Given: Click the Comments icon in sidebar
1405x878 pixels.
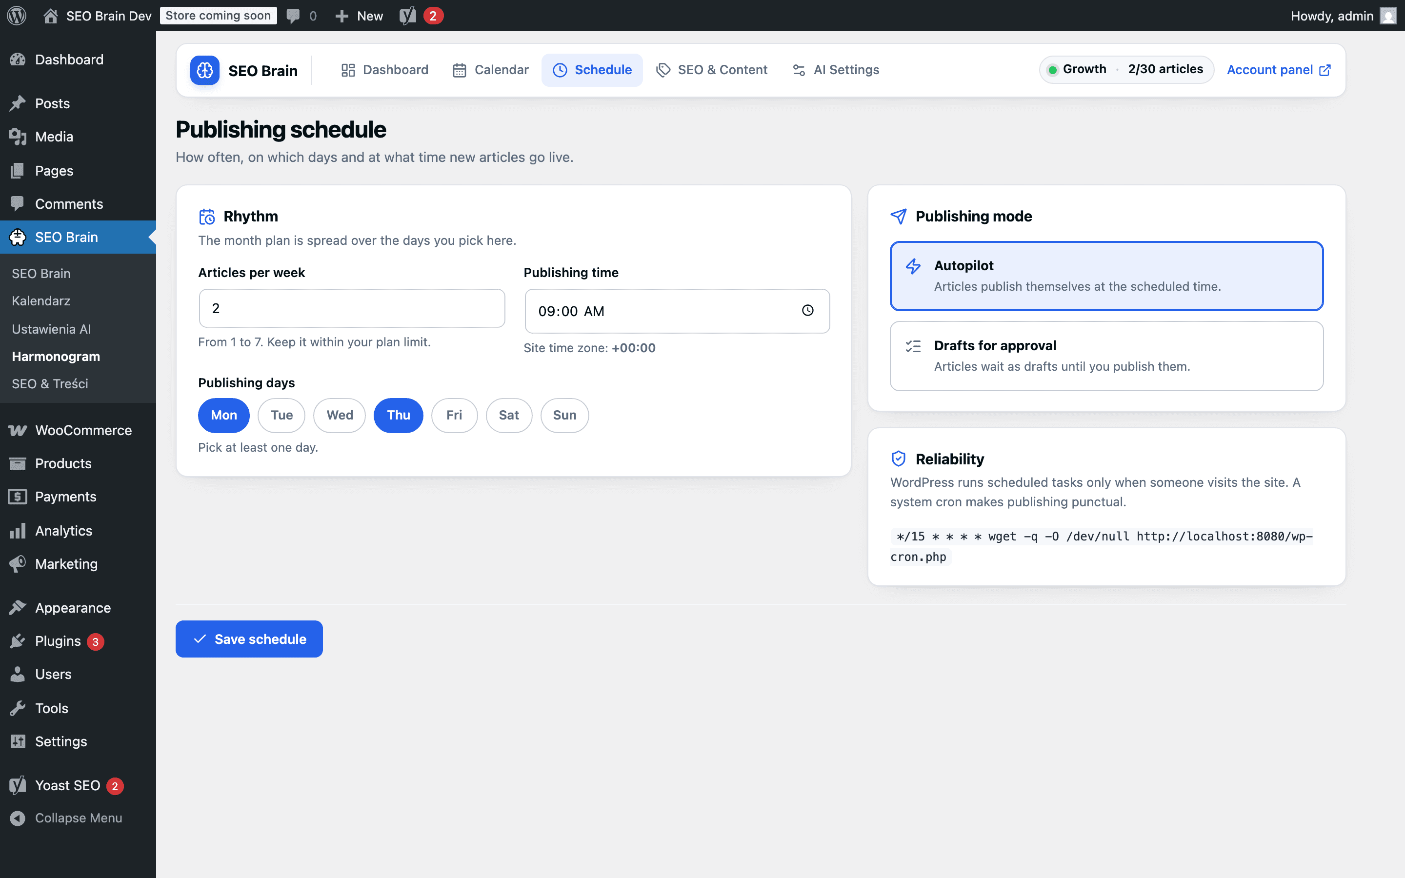Looking at the screenshot, I should (x=18, y=204).
